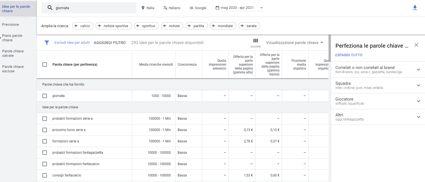Click the search magnifier icon
Image resolution: width=425 pixels, height=182 pixels.
pyautogui.click(x=50, y=8)
